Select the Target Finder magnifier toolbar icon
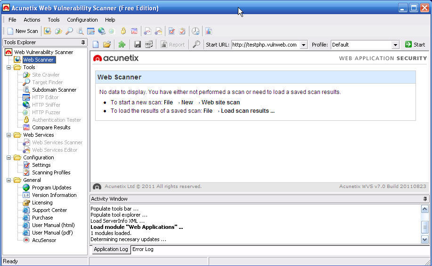Viewport: 432px width, 266px height. pos(69,31)
